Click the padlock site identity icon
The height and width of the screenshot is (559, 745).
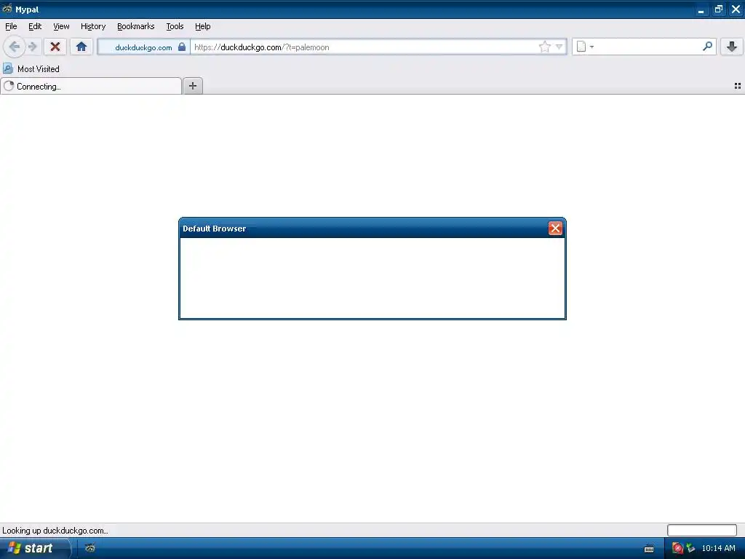click(181, 47)
